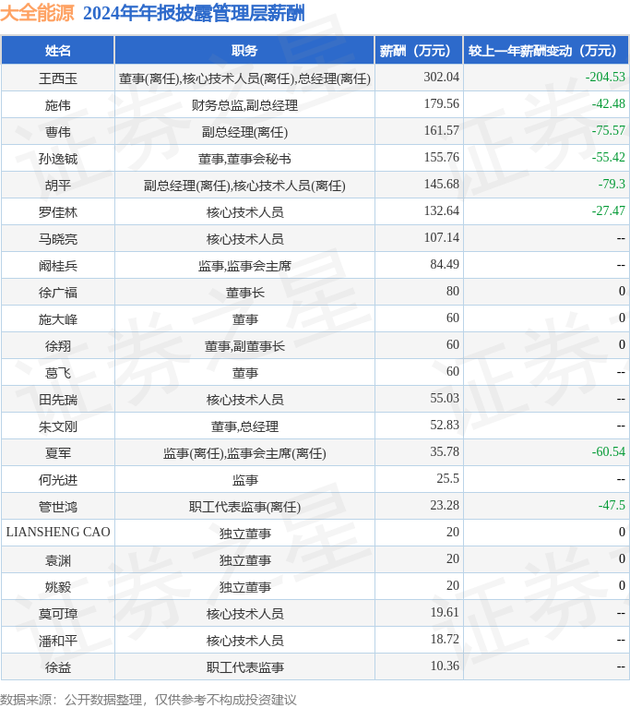Select the name 夏军
Screen dimensions: 630x708
click(58, 453)
